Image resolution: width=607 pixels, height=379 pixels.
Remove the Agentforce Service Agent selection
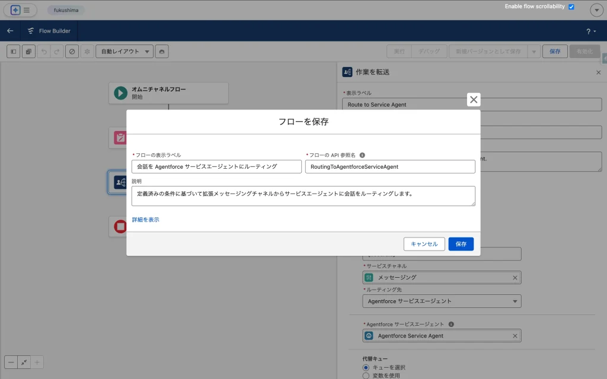[x=515, y=336]
